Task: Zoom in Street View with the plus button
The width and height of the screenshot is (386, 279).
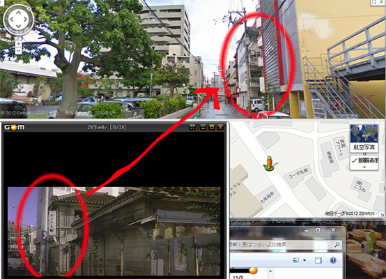Action: [x=18, y=44]
